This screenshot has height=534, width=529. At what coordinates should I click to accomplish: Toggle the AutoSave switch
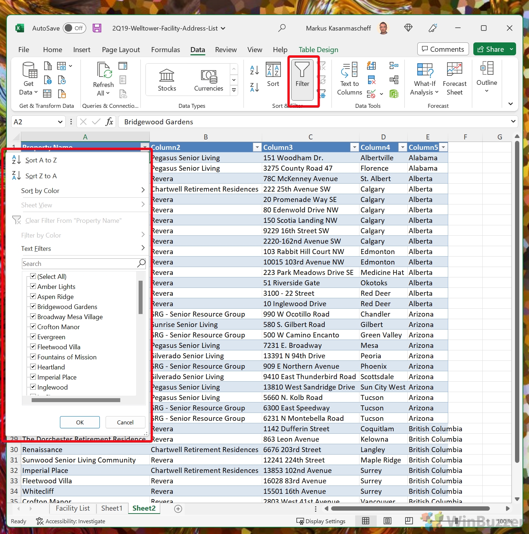[x=74, y=28]
